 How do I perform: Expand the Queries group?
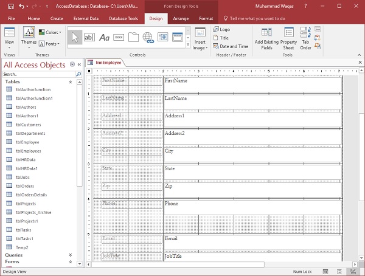(70, 255)
